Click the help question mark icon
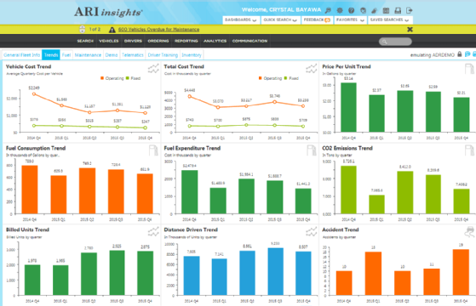 351,10
